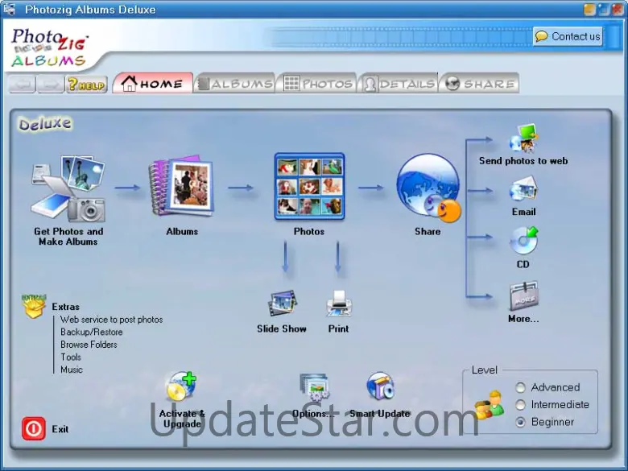Close the Photozig Albums Deluxe window
Screen dimensions: 628x471
click(x=618, y=10)
